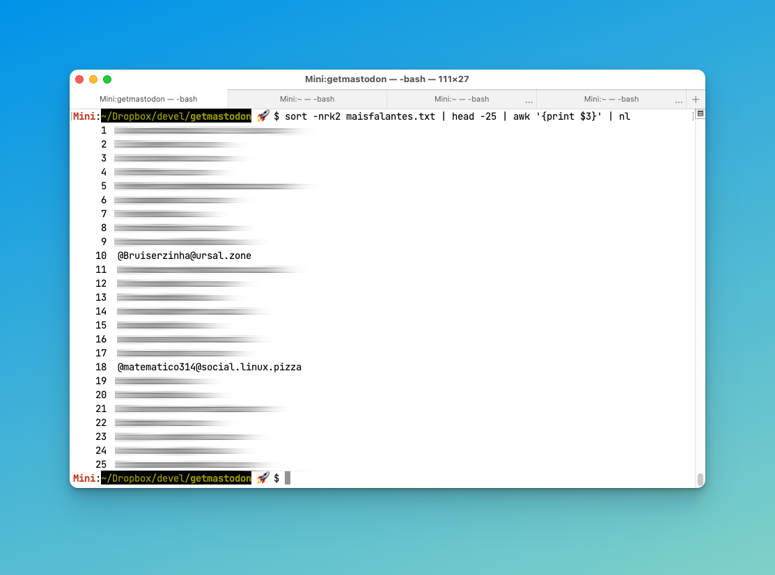Open a new terminal tab with plus button
Image resolution: width=775 pixels, height=575 pixels.
pos(695,99)
